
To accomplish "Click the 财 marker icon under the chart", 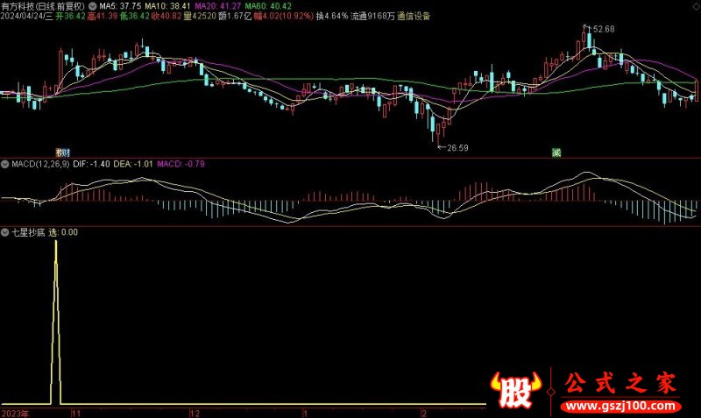I will tap(63, 152).
